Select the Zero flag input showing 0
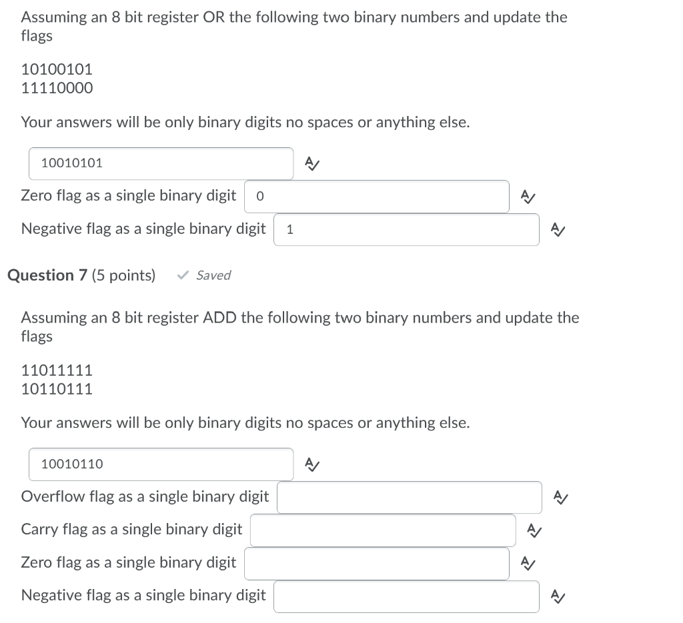 click(x=376, y=196)
